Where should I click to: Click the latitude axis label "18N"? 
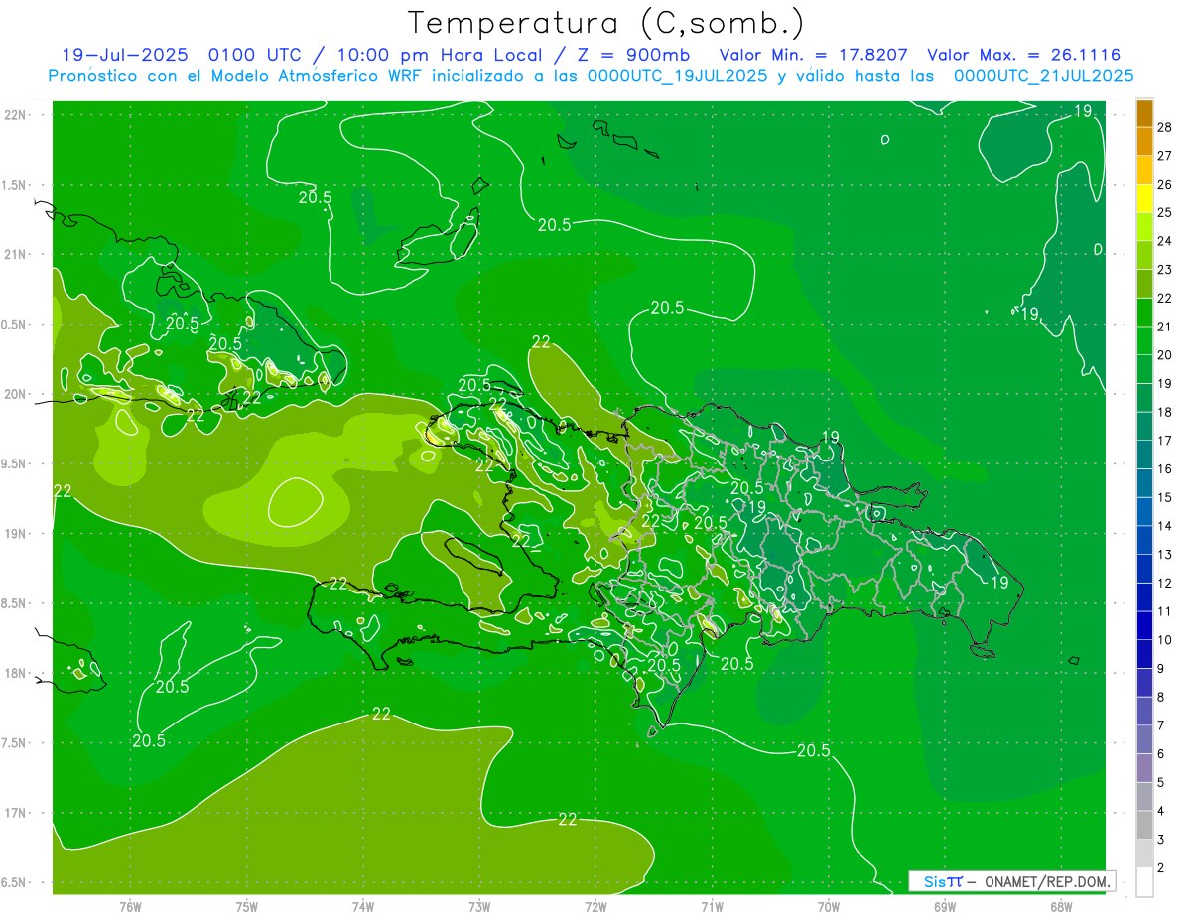click(x=17, y=673)
